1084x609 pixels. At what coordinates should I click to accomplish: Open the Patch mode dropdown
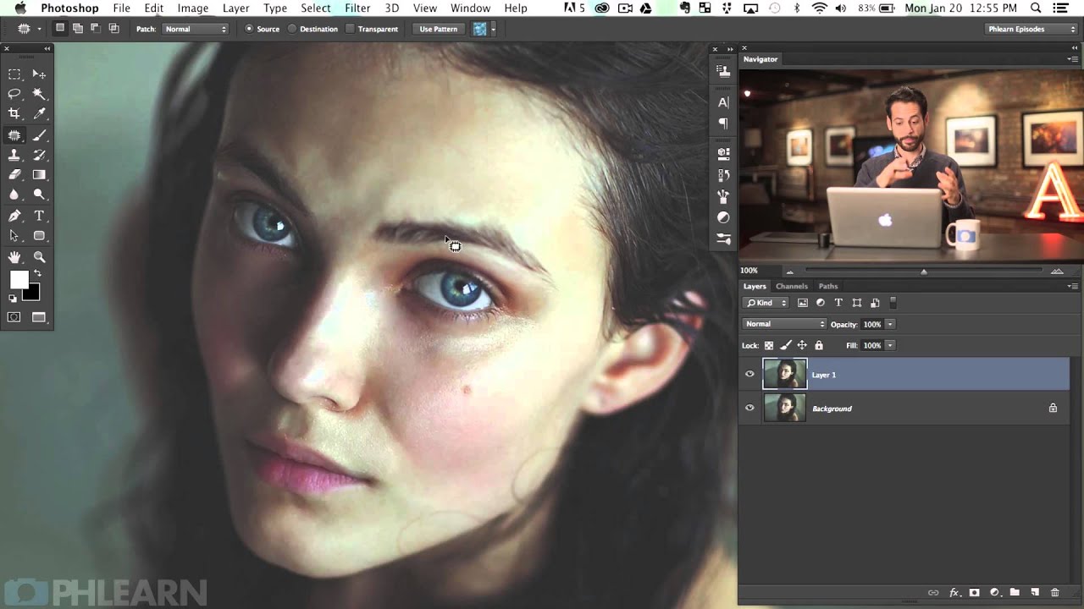pyautogui.click(x=196, y=29)
